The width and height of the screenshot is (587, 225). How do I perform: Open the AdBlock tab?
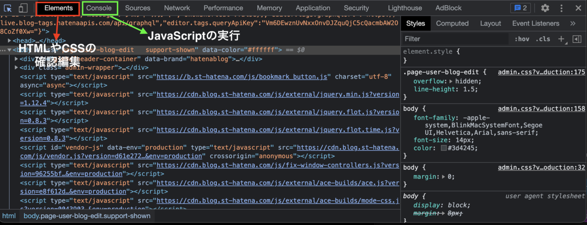click(449, 8)
